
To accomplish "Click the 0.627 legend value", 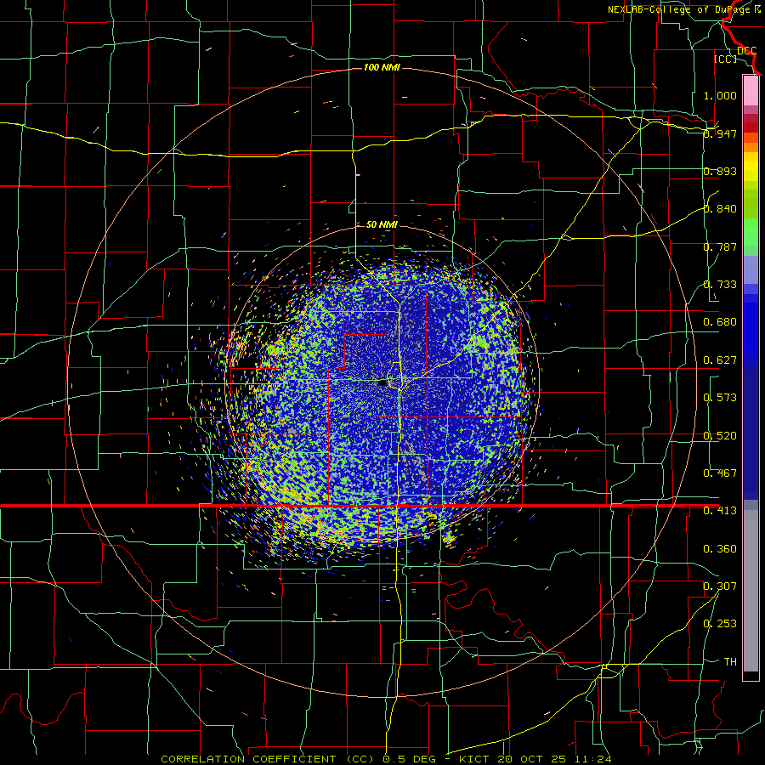I will tap(720, 360).
